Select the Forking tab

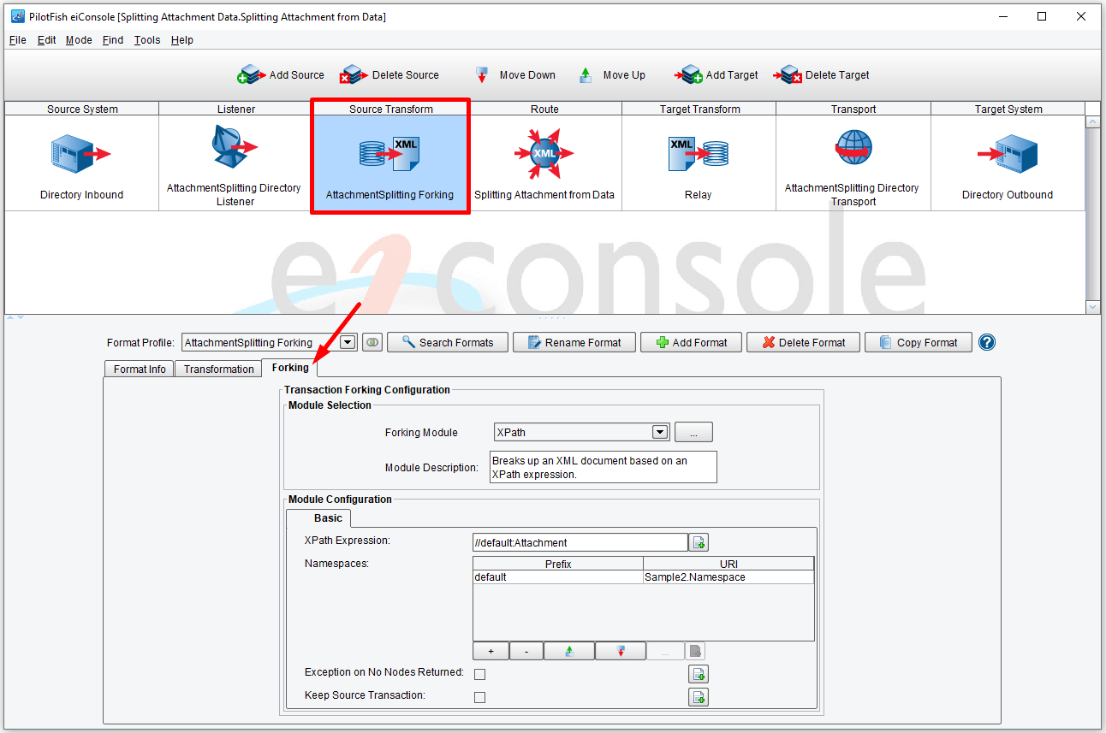pyautogui.click(x=290, y=368)
